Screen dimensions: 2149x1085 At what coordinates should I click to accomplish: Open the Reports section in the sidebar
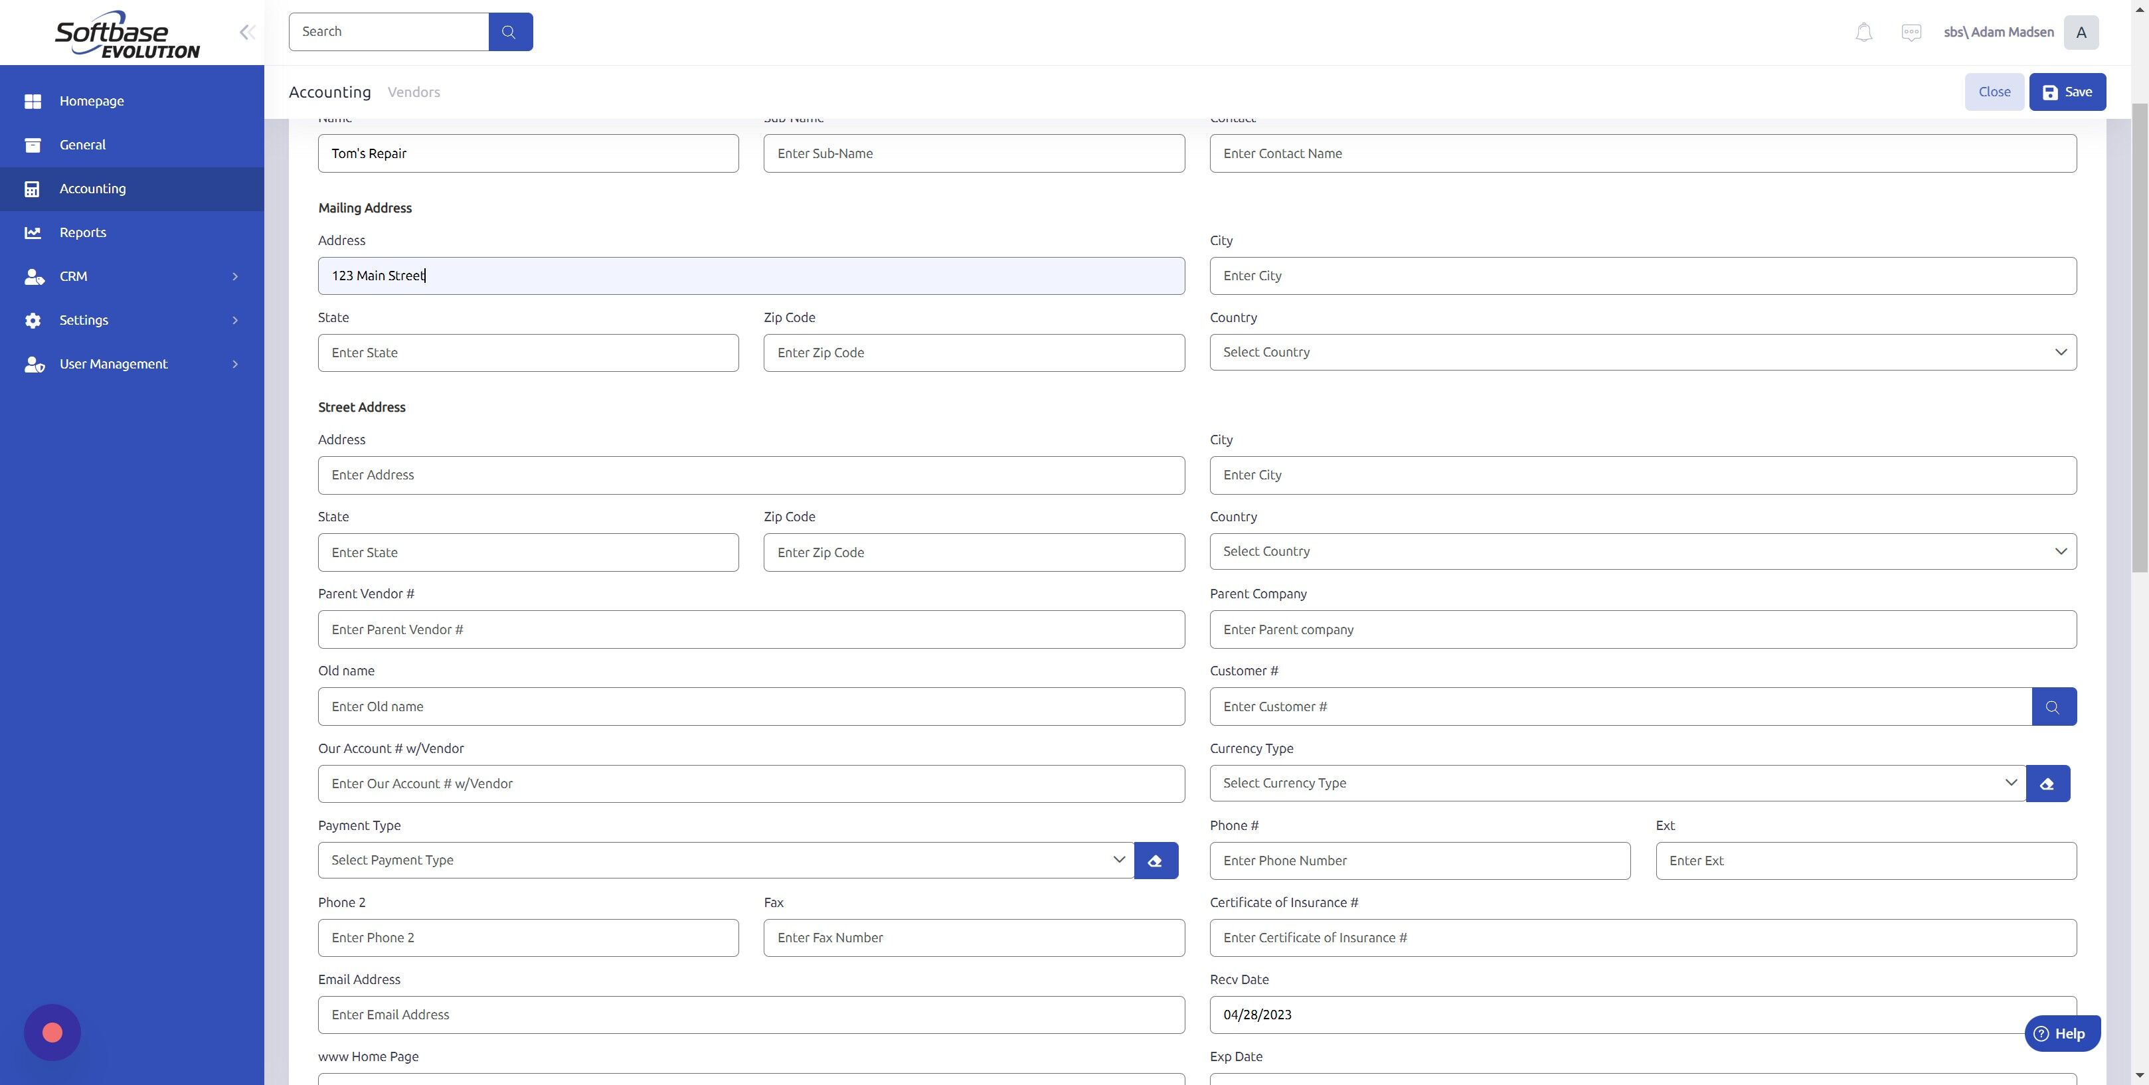82,232
